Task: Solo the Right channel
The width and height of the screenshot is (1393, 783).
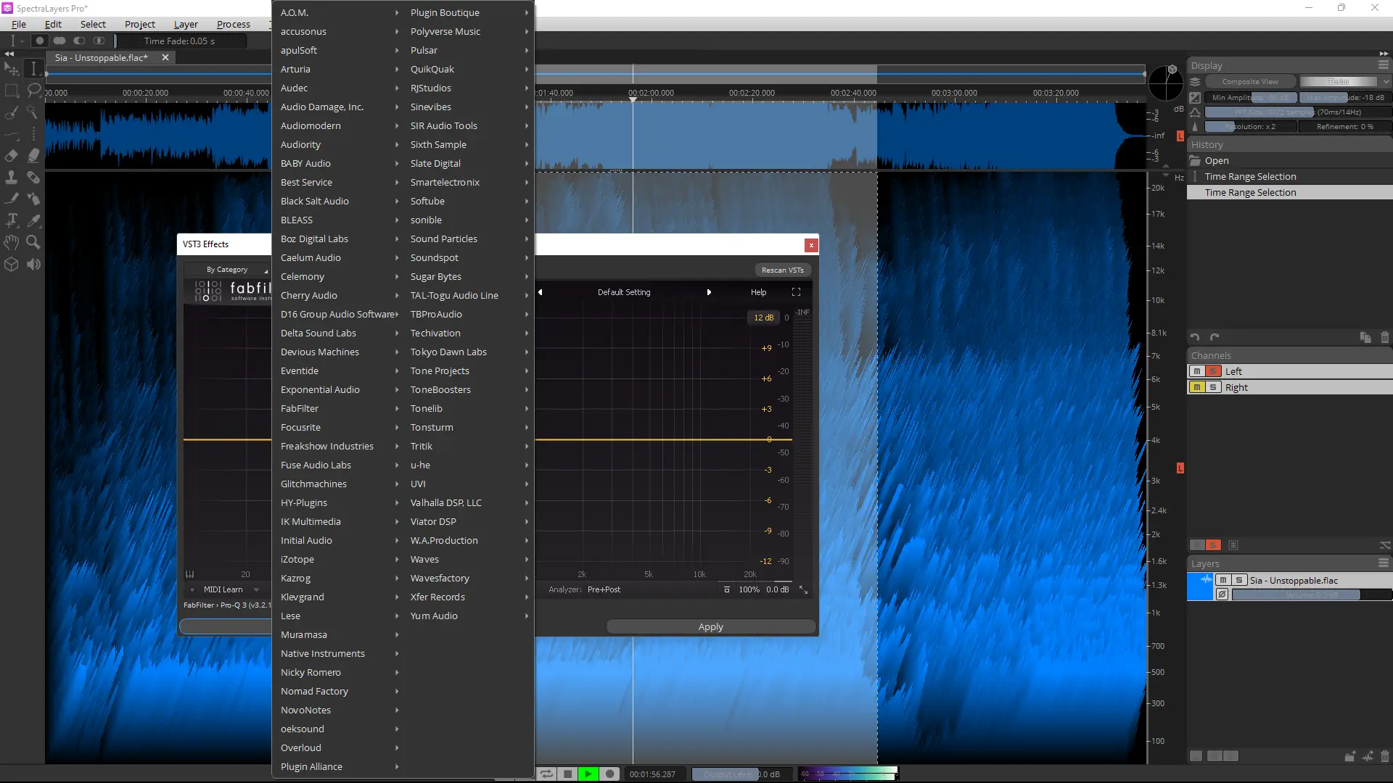Action: coord(1213,387)
